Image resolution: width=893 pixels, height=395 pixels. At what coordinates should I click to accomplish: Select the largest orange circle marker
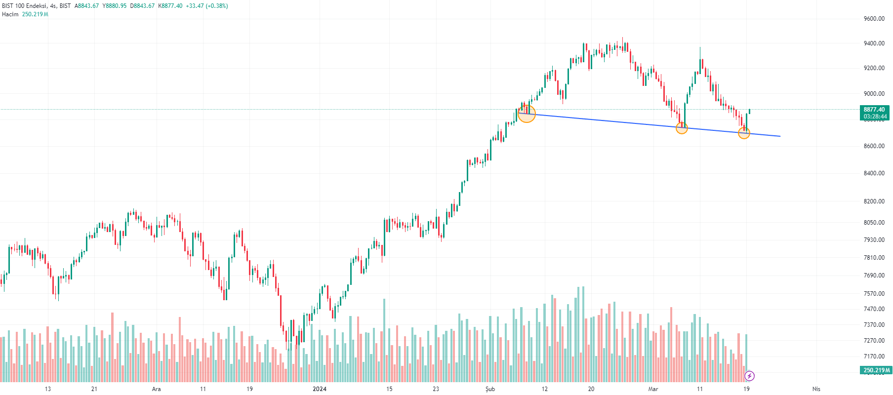[527, 114]
